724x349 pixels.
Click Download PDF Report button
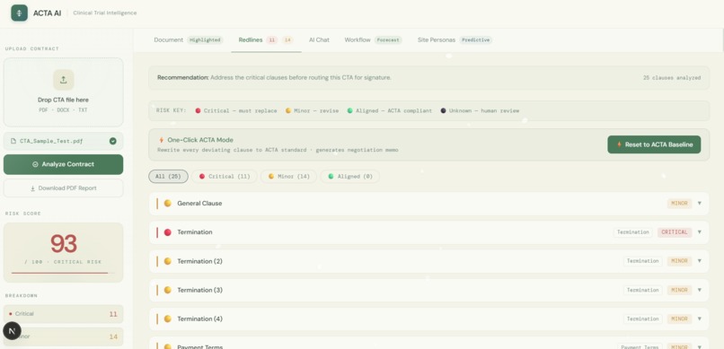(63, 188)
